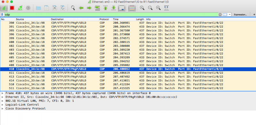The image size is (256, 125).
Task: Sort by the Length column header
Action: coord(140,19)
